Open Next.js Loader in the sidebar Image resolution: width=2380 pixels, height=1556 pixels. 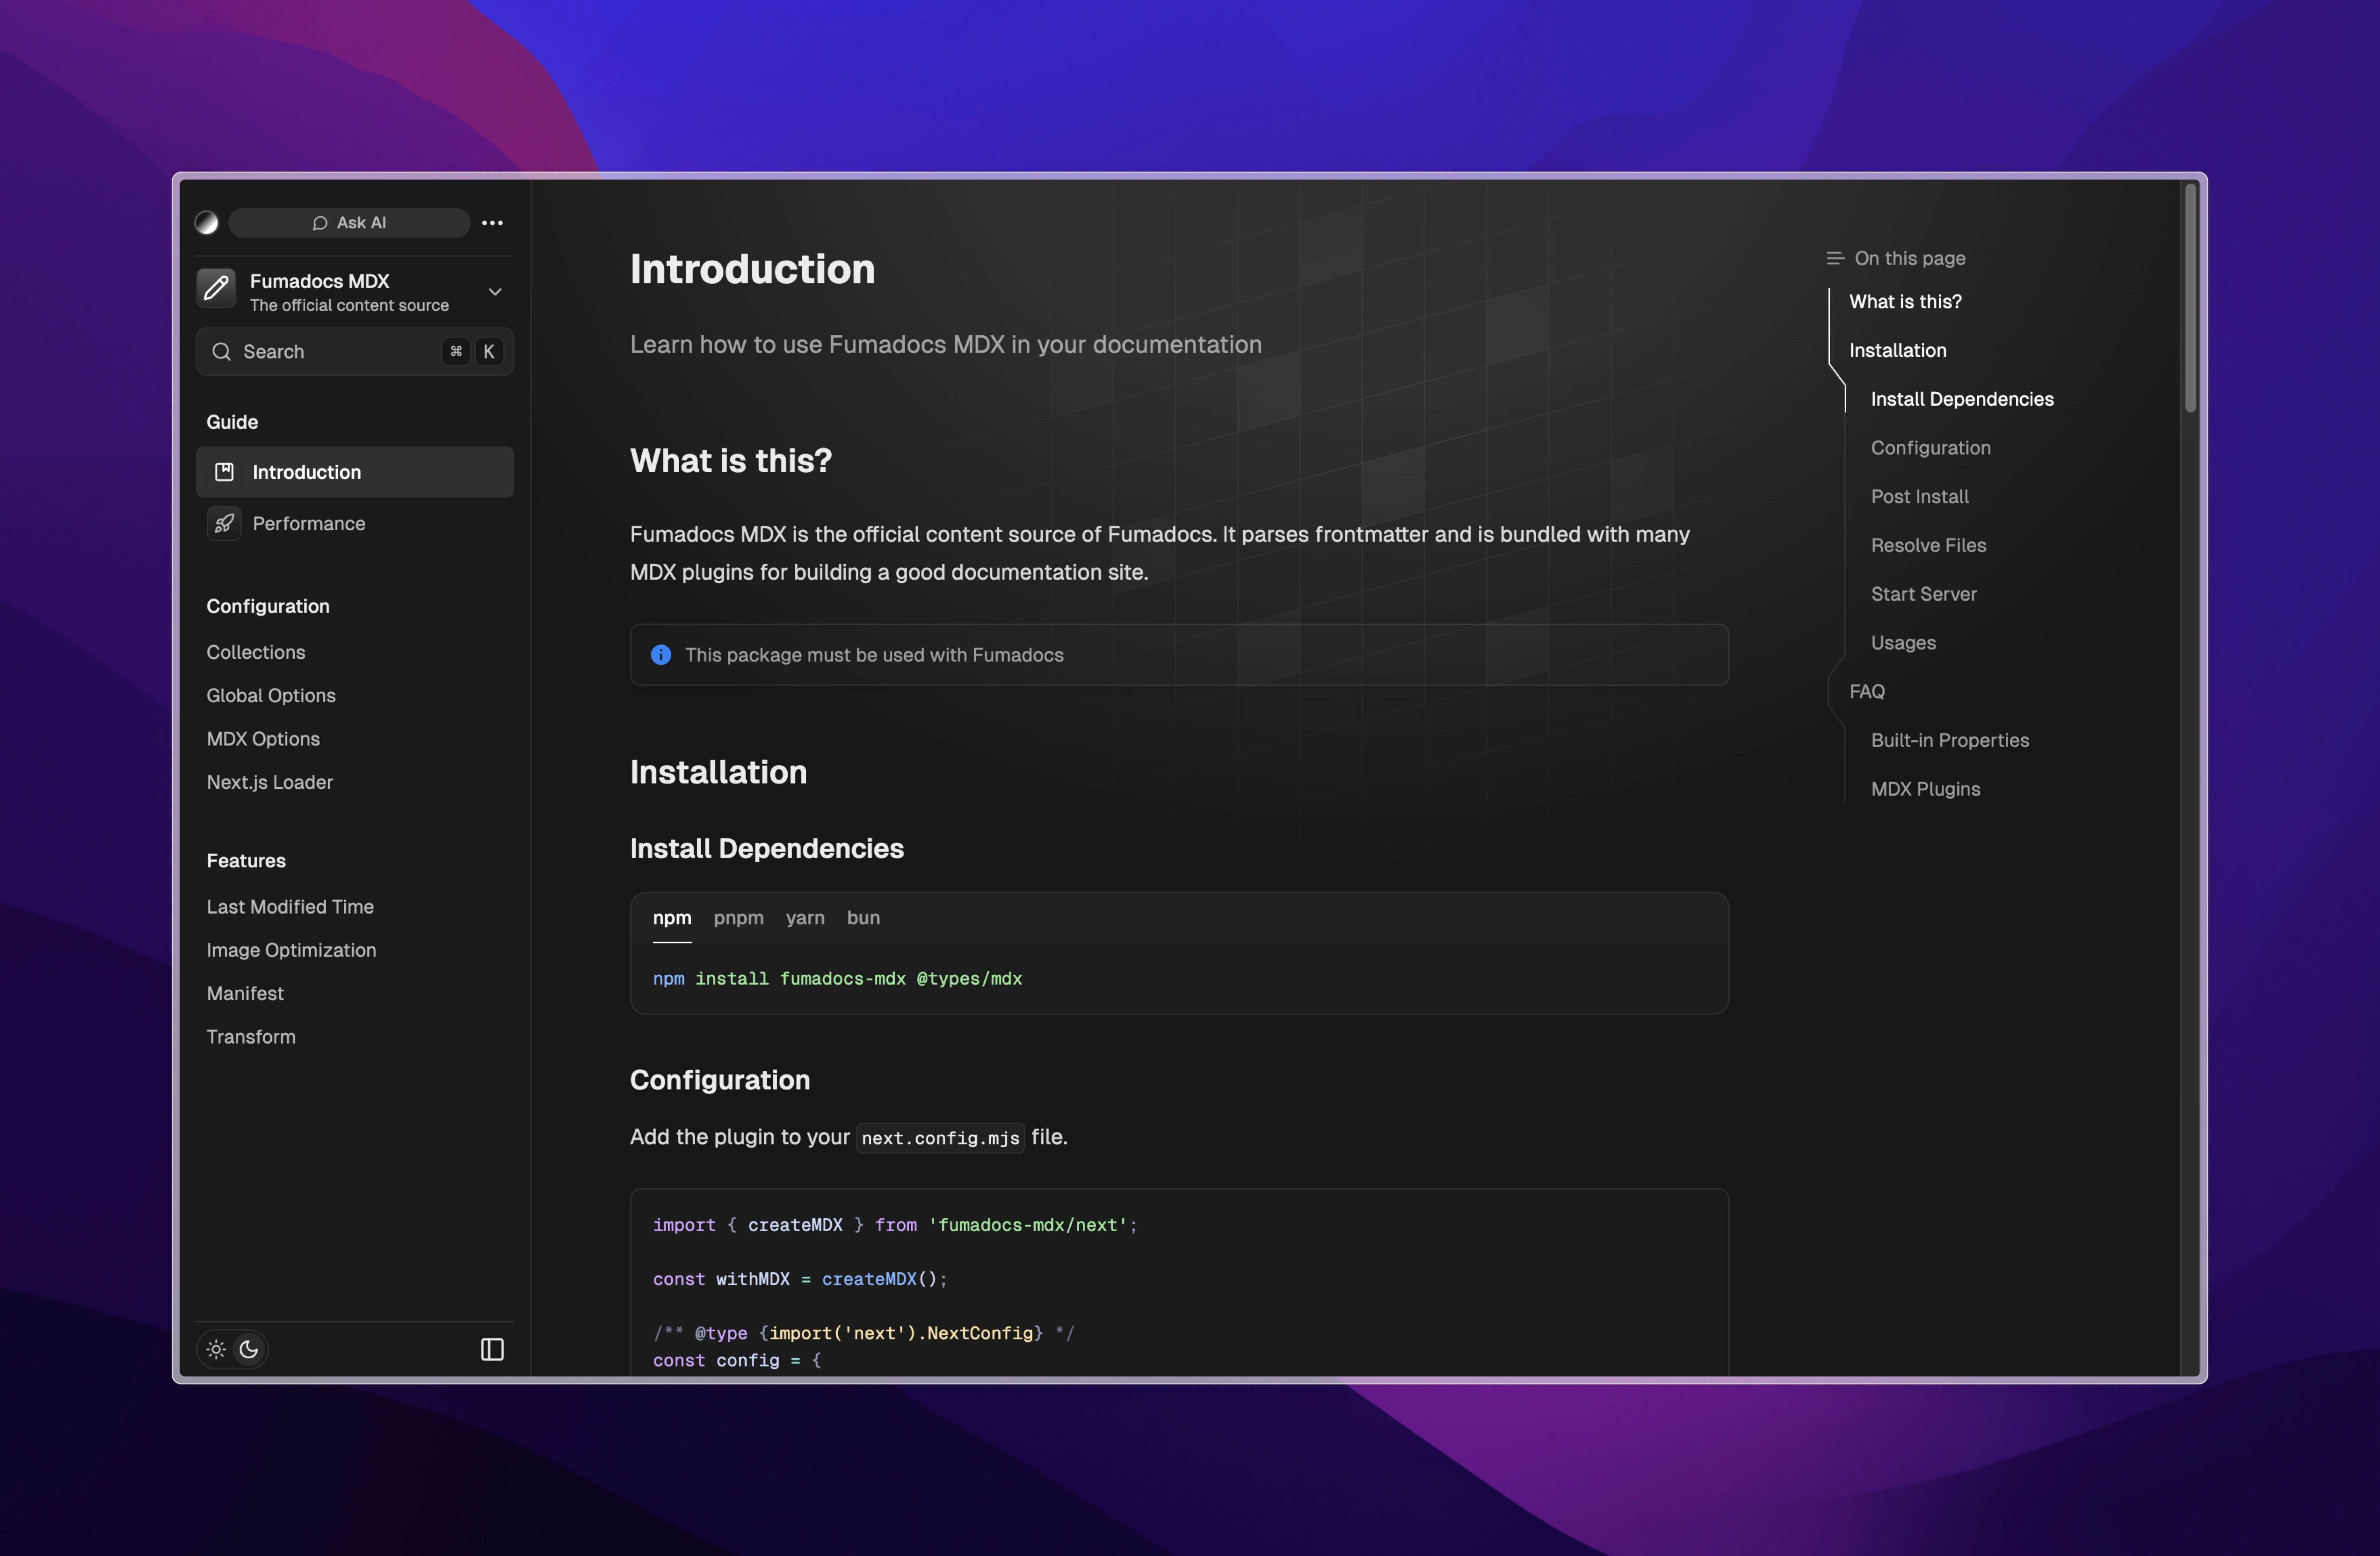coord(270,783)
